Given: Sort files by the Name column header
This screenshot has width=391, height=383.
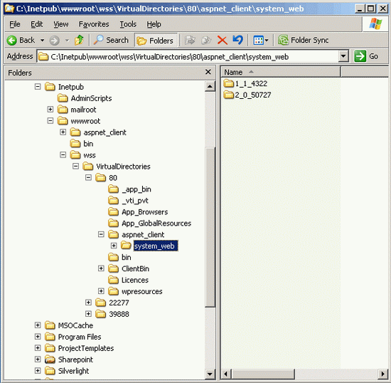Looking at the screenshot, I should (x=281, y=72).
